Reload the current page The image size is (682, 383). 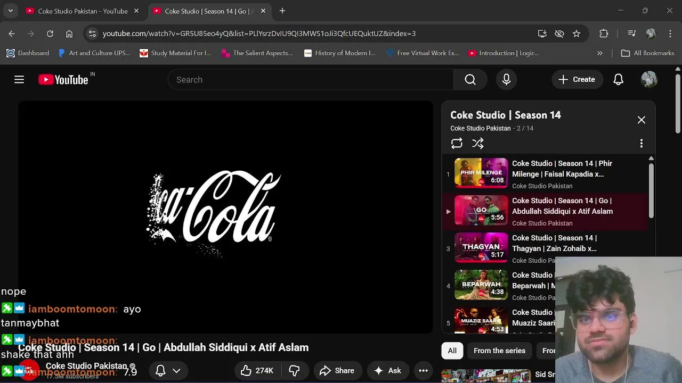click(50, 34)
